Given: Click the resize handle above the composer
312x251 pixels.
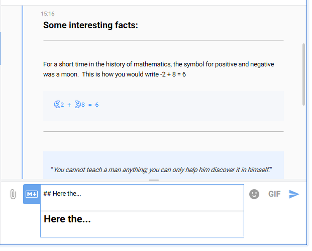Looking at the screenshot, I should click(154, 180).
